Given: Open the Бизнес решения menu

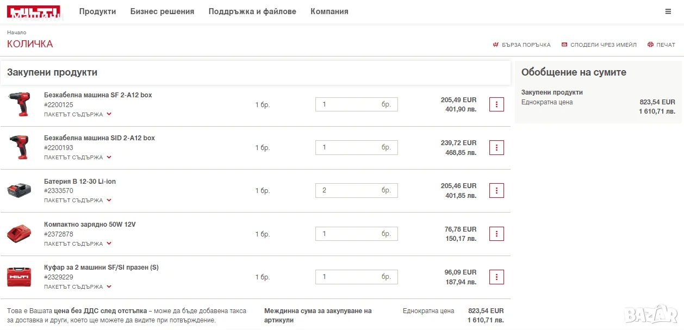Looking at the screenshot, I should pos(162,11).
